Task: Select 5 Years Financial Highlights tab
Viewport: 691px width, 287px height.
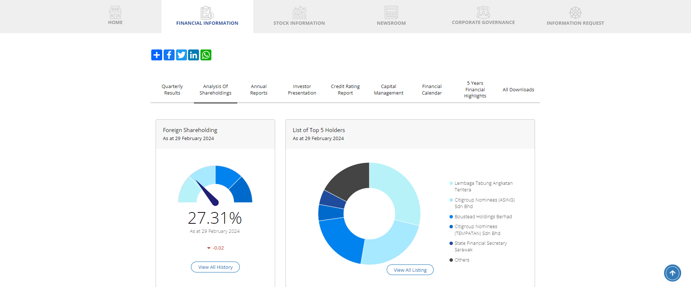Action: pos(475,89)
